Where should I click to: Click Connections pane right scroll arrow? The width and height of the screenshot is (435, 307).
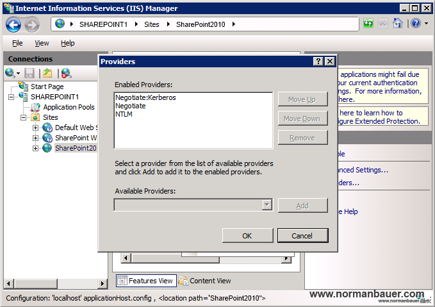click(102, 283)
